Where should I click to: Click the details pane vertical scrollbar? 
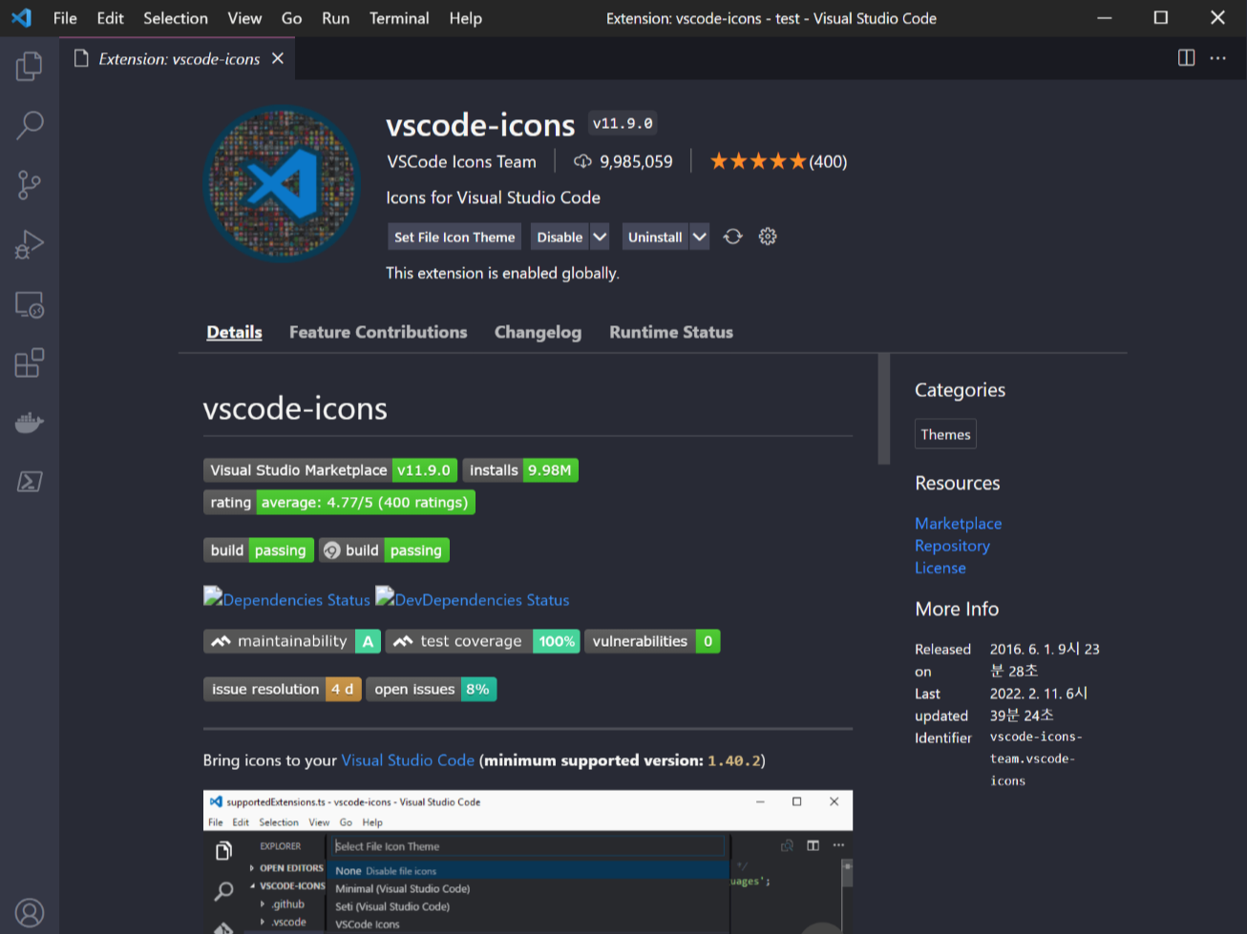(x=884, y=409)
